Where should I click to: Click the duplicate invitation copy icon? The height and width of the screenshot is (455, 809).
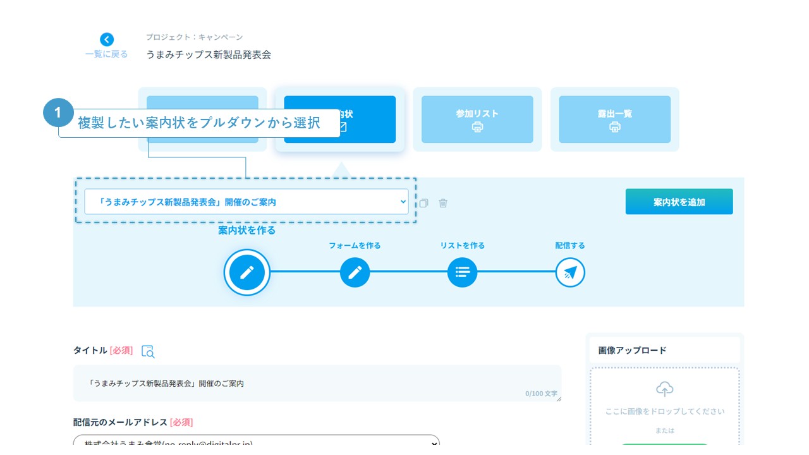point(423,203)
